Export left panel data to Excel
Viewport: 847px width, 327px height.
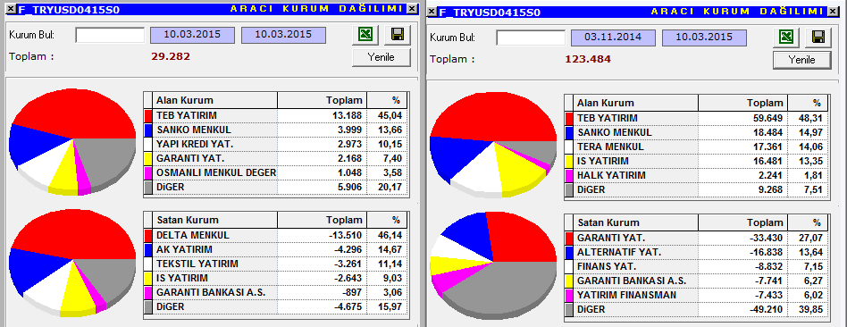(x=365, y=35)
